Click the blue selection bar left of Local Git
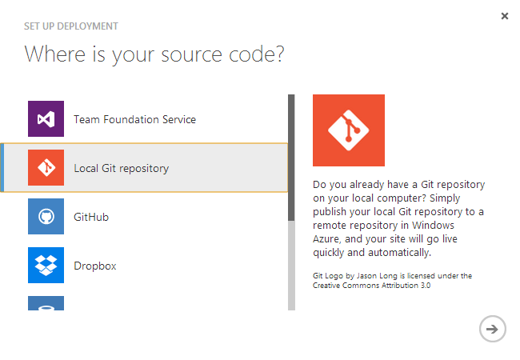Screen dimensions: 520x360 [x=2, y=168]
